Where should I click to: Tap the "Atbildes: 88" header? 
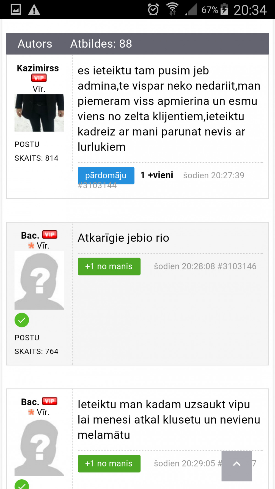pos(101,44)
